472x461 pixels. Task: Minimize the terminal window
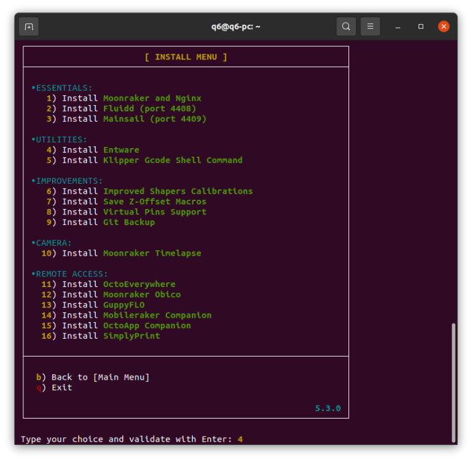pyautogui.click(x=398, y=27)
